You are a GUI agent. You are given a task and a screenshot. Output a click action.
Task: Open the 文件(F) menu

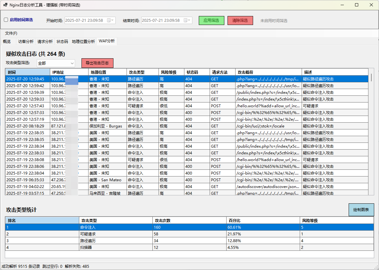[11, 33]
